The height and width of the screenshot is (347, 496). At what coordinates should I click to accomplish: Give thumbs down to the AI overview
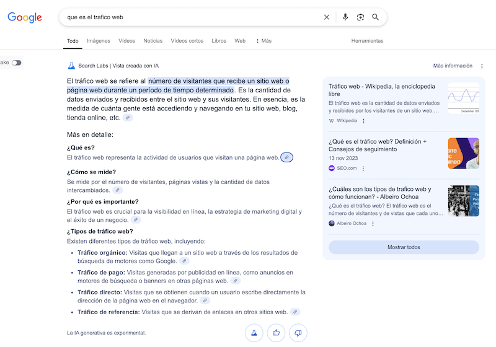[298, 333]
